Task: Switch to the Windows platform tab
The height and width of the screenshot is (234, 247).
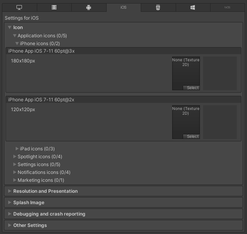Action: click(x=193, y=7)
